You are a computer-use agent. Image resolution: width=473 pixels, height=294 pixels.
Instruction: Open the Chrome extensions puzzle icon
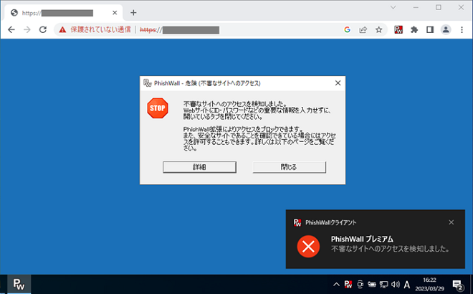(x=414, y=30)
